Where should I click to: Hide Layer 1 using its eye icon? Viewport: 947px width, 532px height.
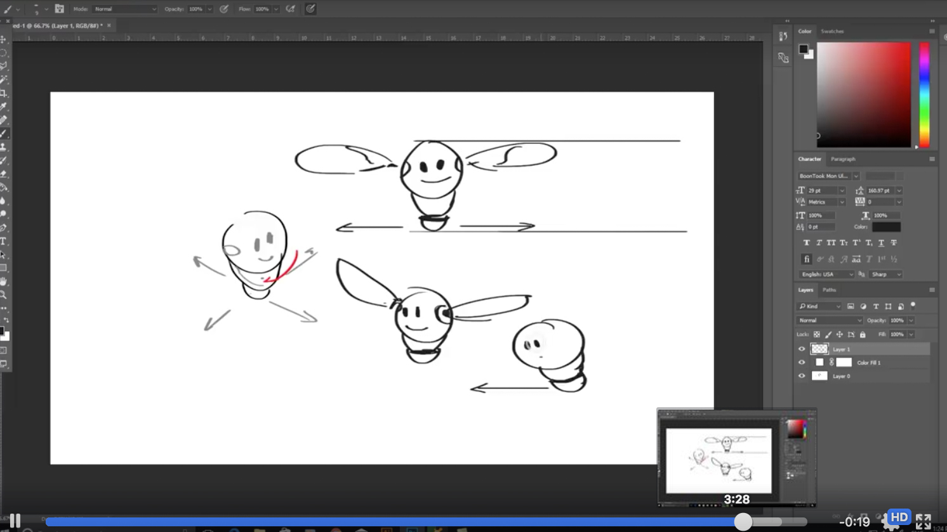(x=802, y=349)
